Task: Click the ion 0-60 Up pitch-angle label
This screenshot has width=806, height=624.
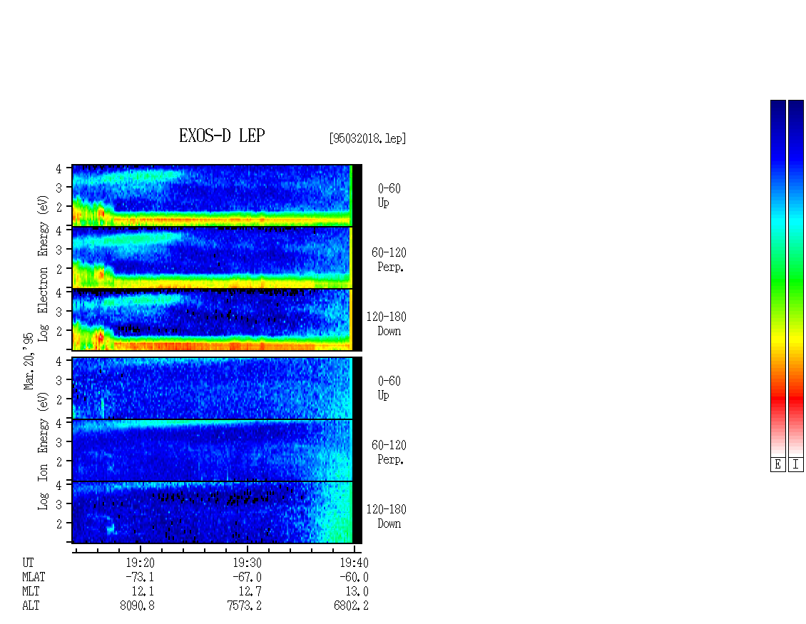Action: coord(389,388)
